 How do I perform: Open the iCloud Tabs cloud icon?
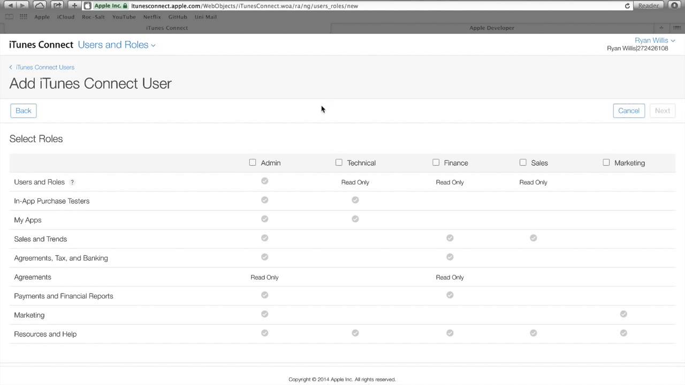tap(40, 5)
